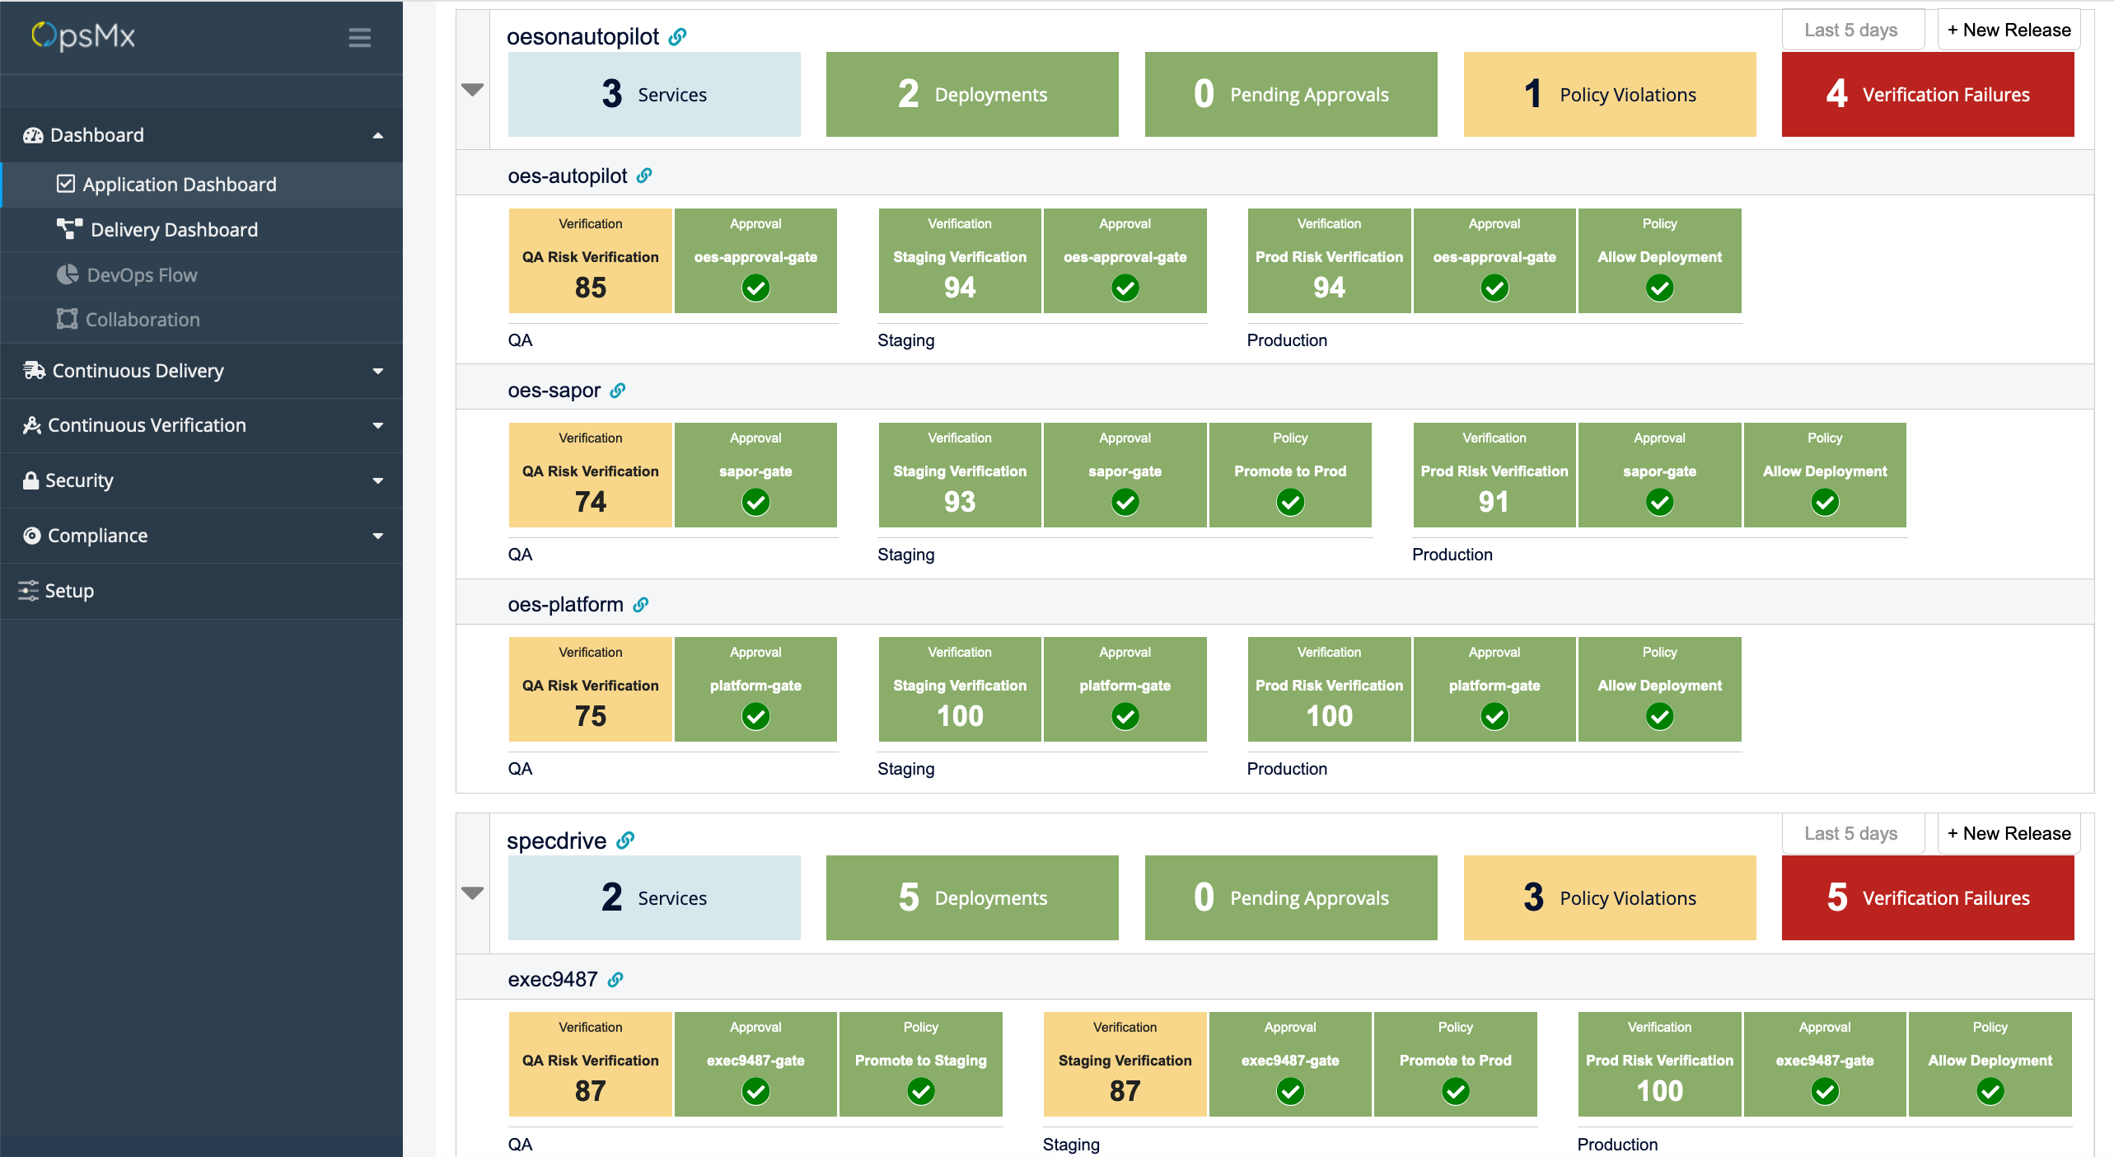Click the hamburger menu icon in sidebar header
The image size is (2114, 1157).
point(359,37)
